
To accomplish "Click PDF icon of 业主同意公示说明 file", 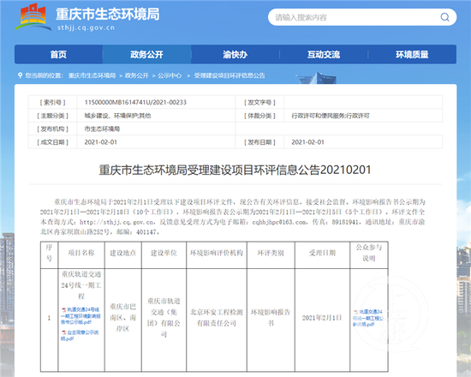I will click(64, 332).
